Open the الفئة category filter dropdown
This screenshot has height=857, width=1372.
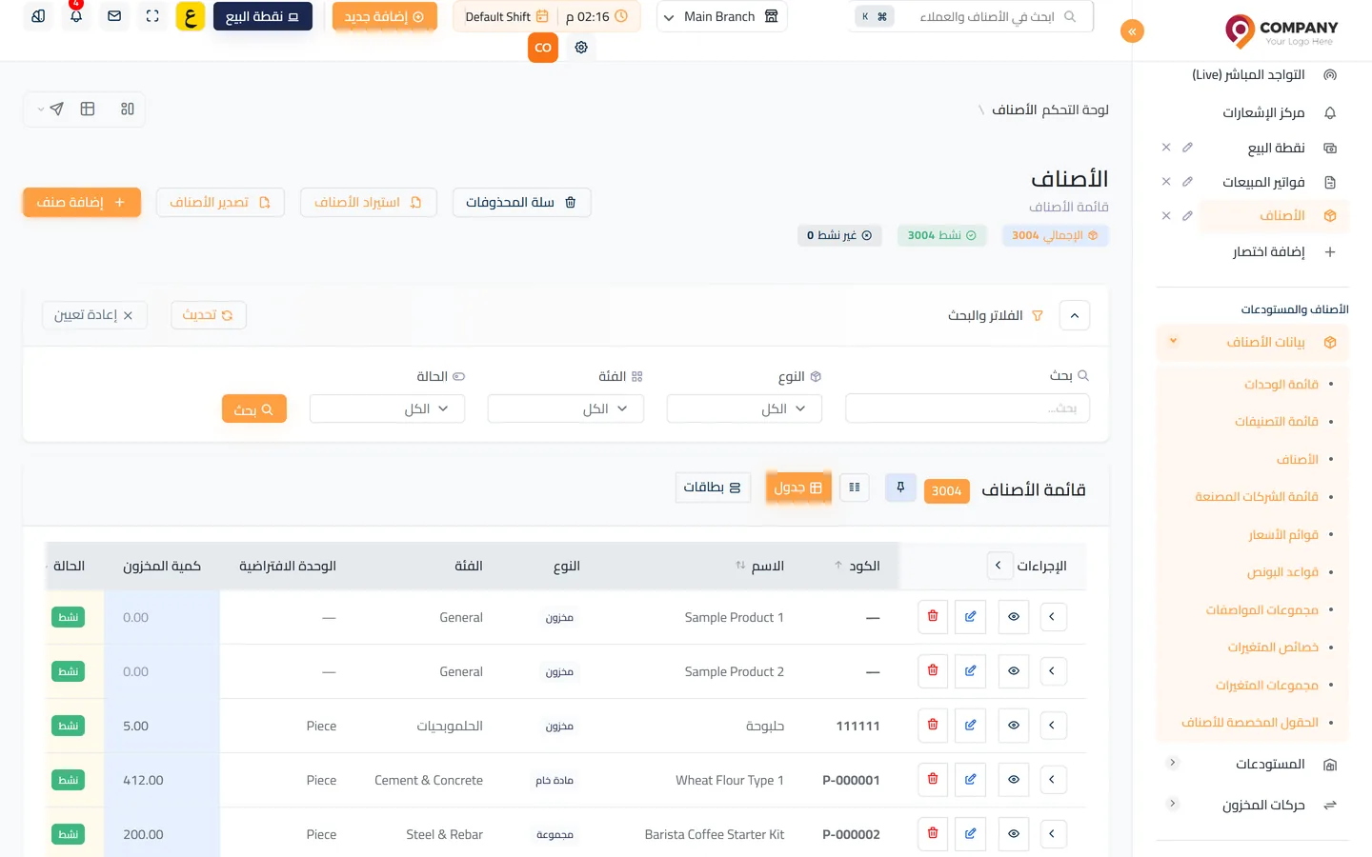point(566,409)
